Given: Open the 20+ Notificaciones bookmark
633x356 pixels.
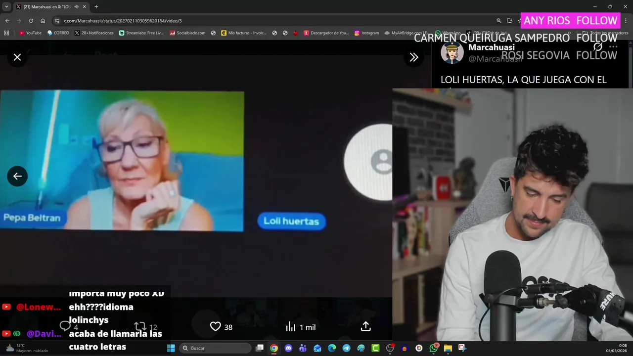Looking at the screenshot, I should point(94,33).
